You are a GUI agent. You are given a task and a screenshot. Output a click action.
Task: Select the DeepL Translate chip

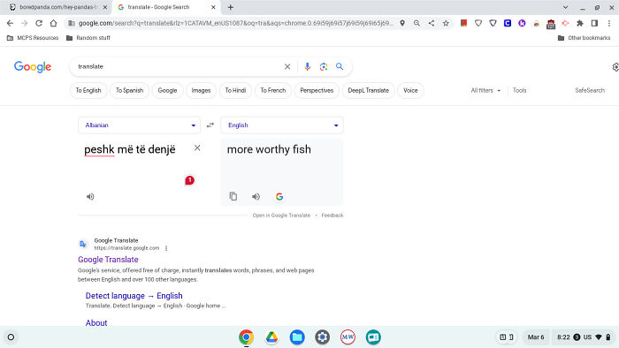point(369,90)
